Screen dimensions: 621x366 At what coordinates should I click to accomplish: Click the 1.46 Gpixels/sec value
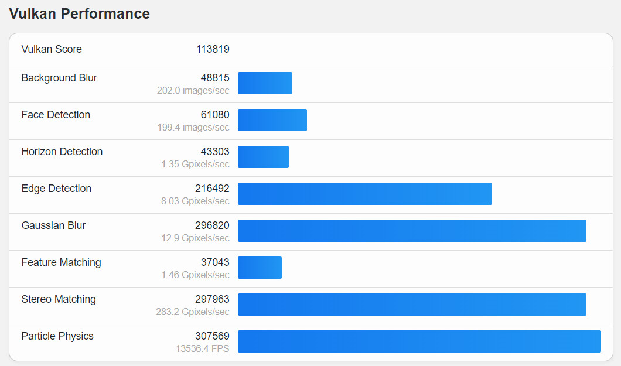pyautogui.click(x=195, y=275)
